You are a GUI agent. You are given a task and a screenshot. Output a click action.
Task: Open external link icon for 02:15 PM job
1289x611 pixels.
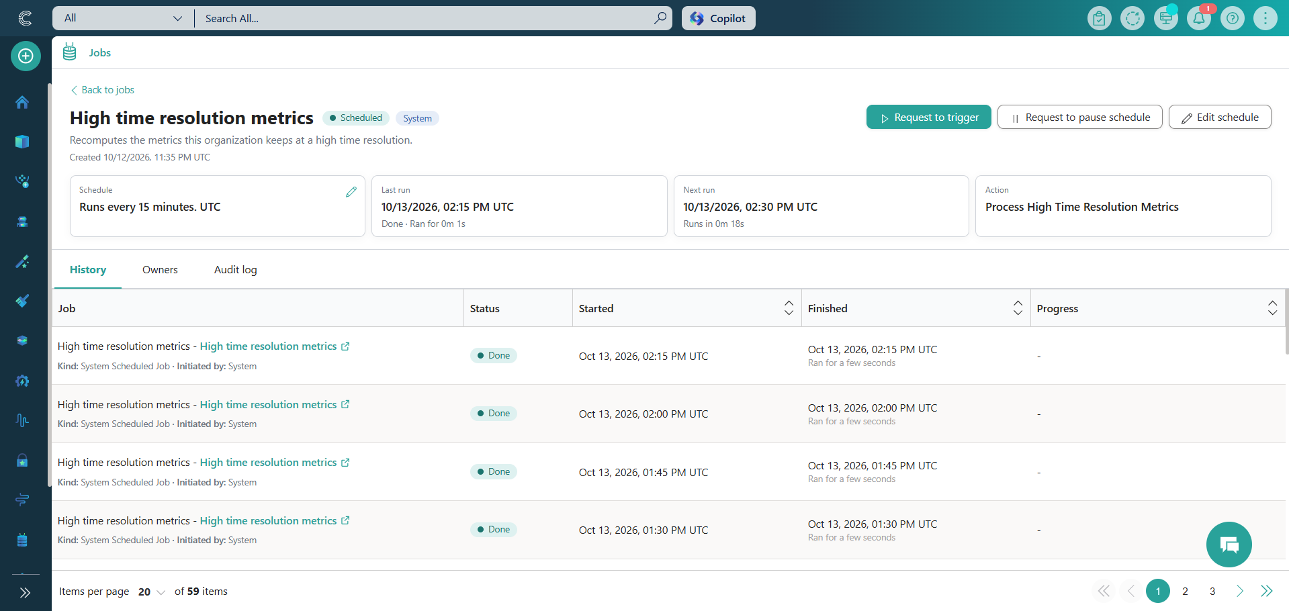click(x=345, y=346)
